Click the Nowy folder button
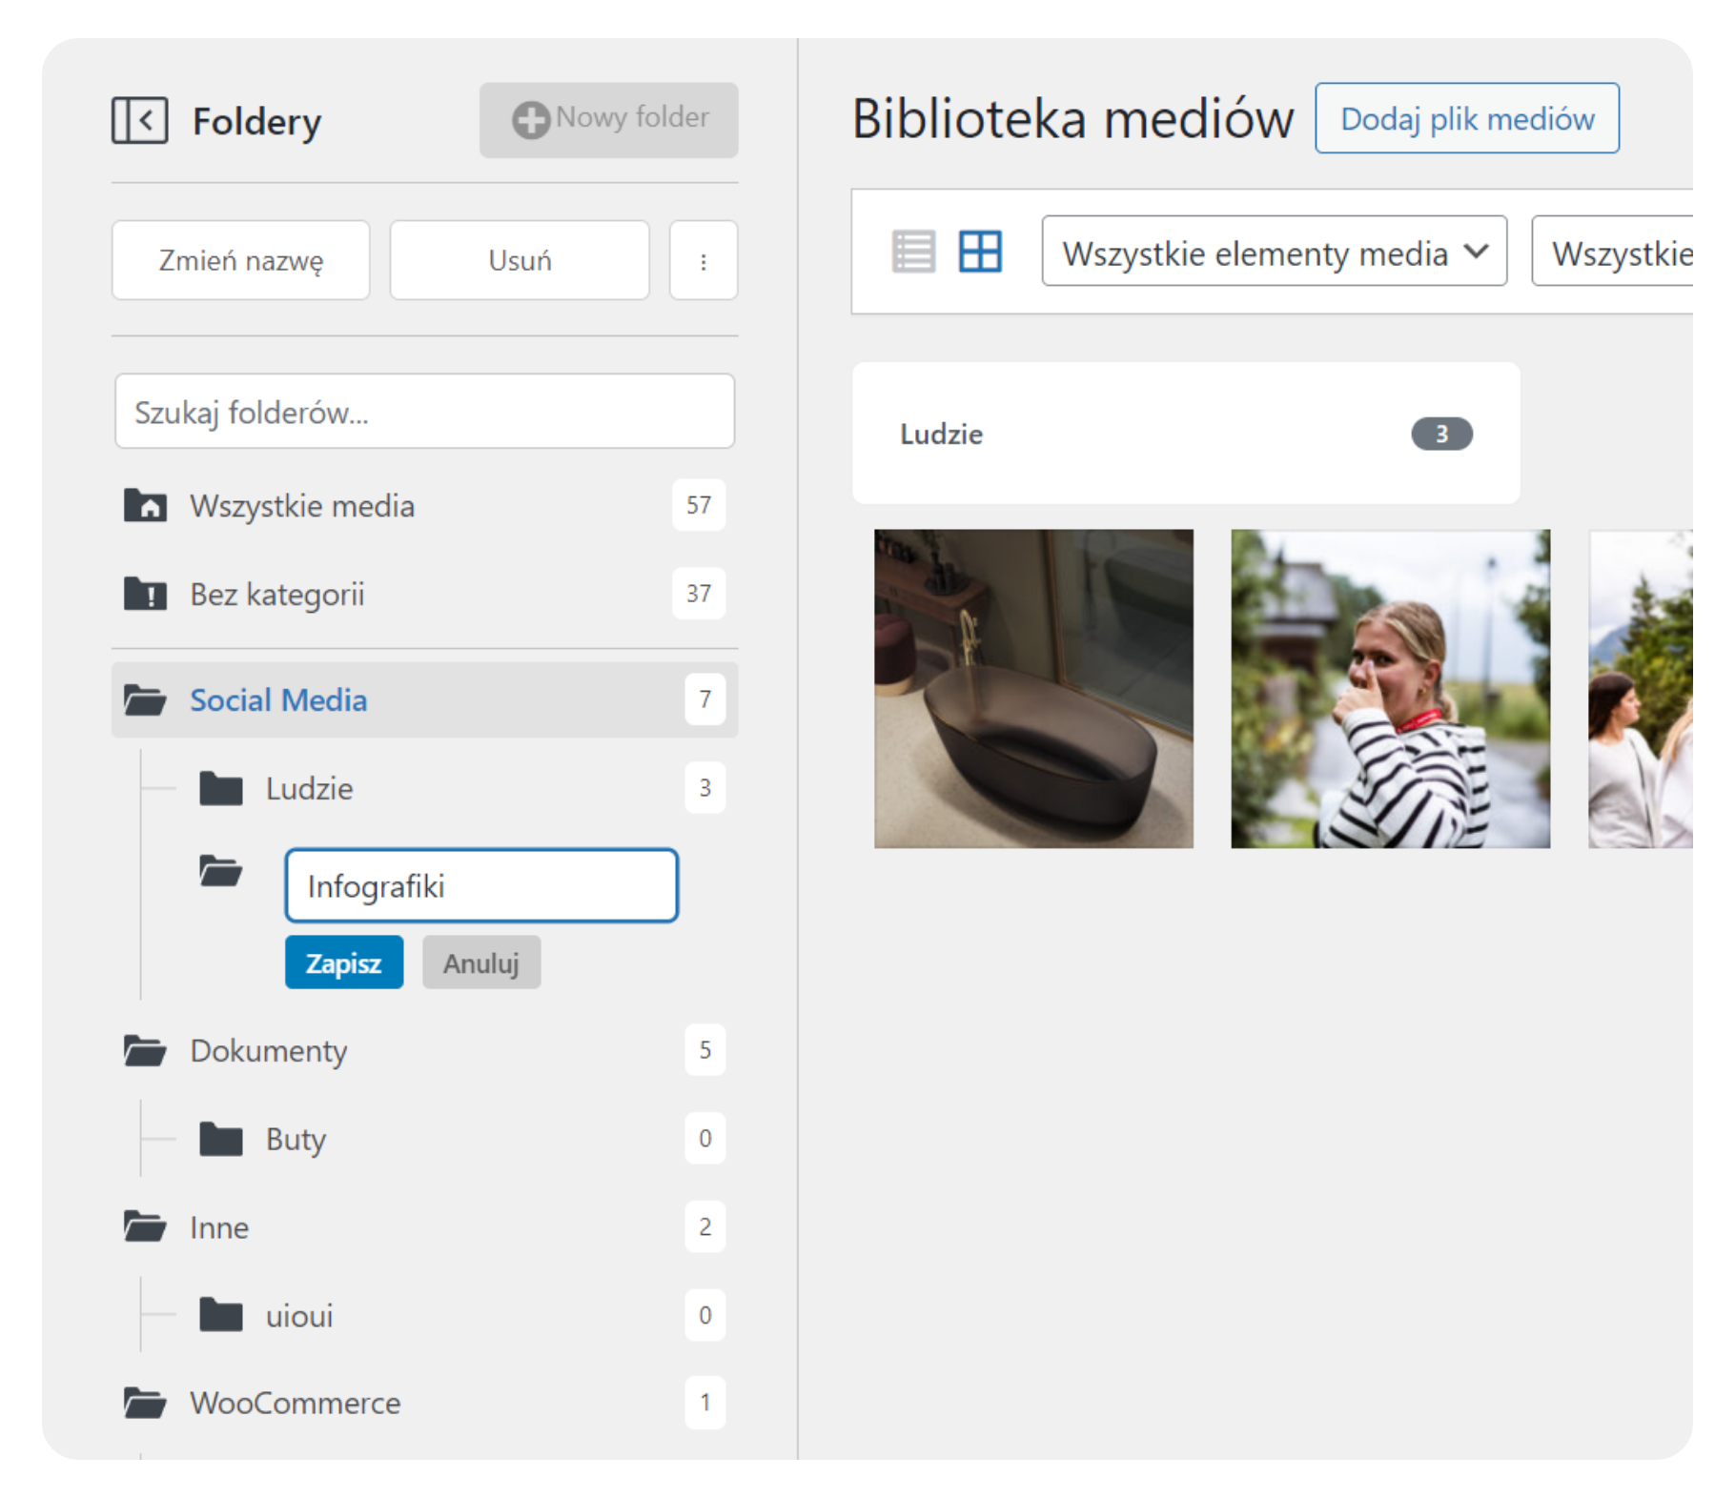Image resolution: width=1735 pixels, height=1498 pixels. coord(608,119)
